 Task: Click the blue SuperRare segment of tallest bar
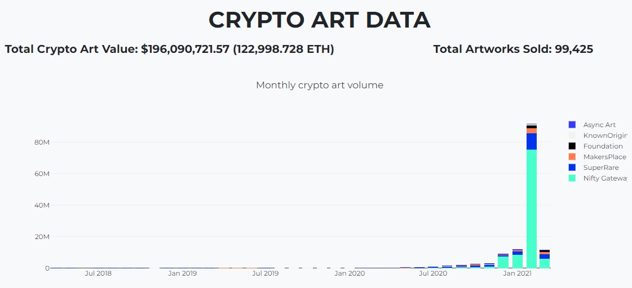(532, 142)
